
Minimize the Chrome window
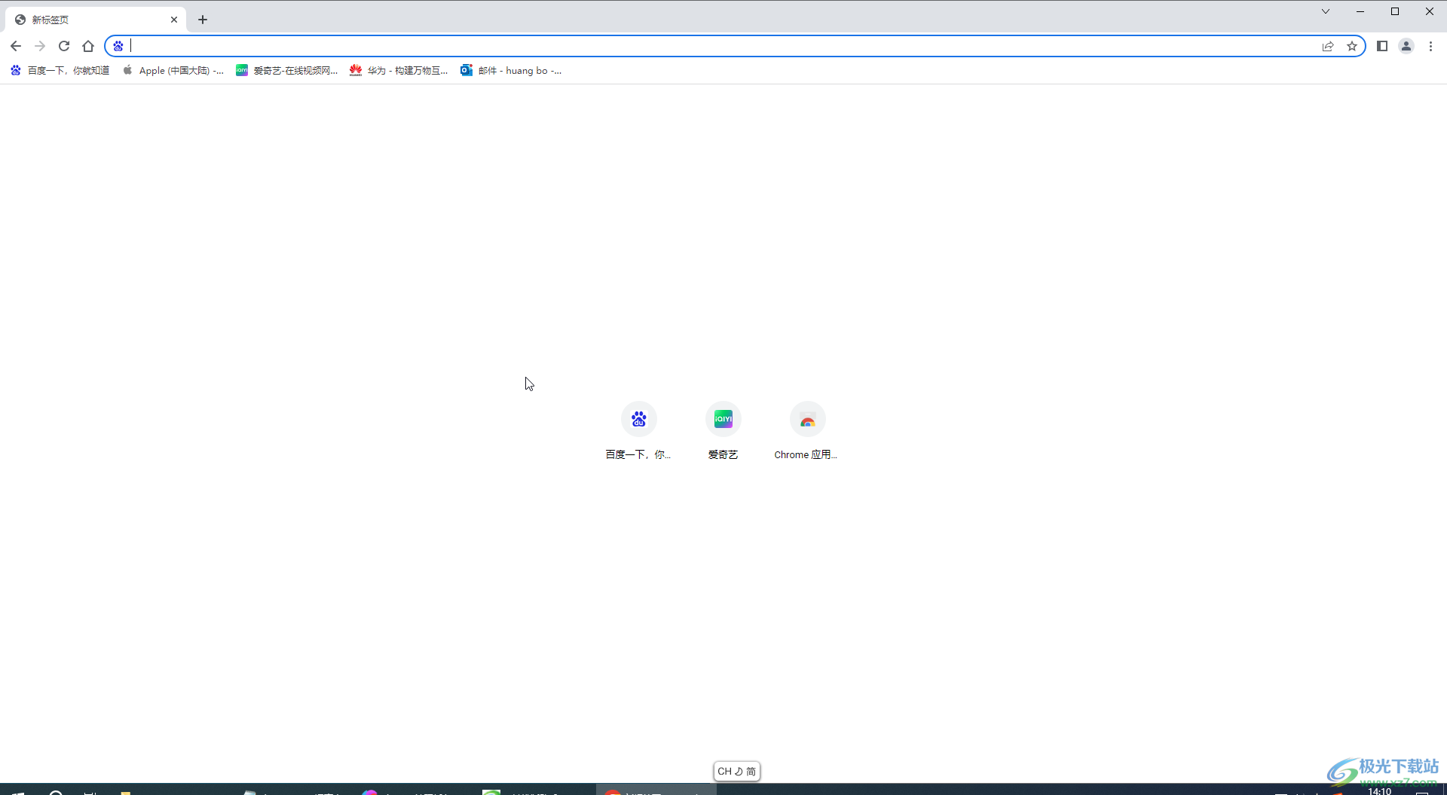click(x=1360, y=11)
